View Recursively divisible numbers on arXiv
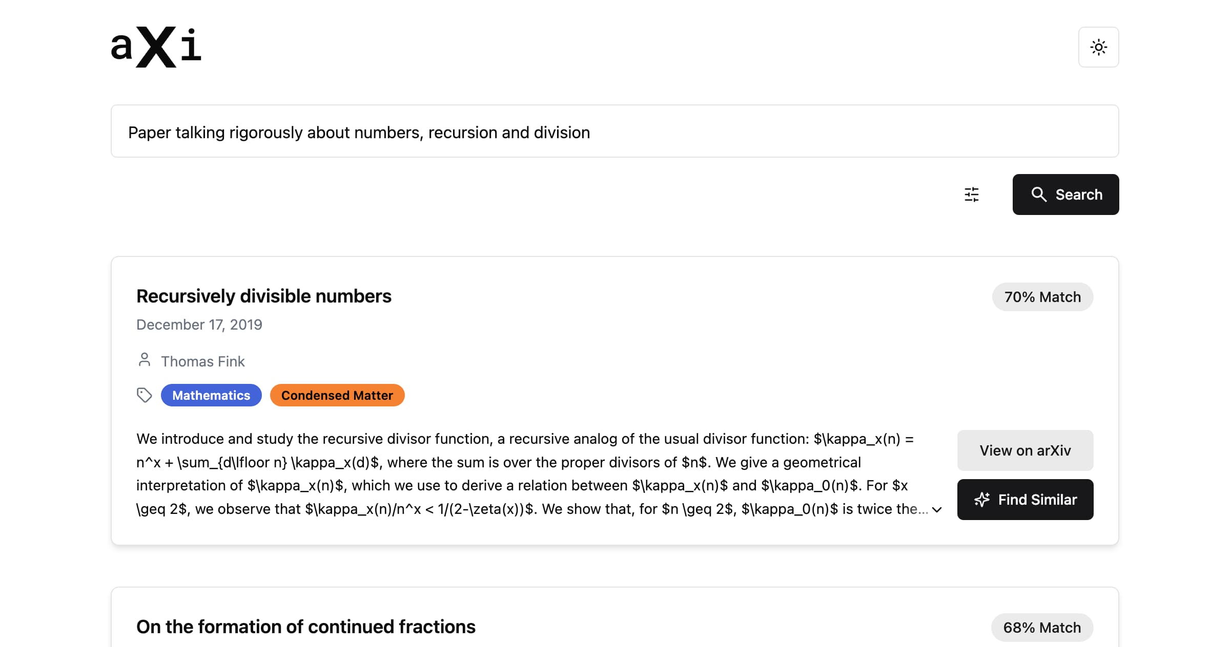Image resolution: width=1230 pixels, height=647 pixels. pyautogui.click(x=1025, y=450)
